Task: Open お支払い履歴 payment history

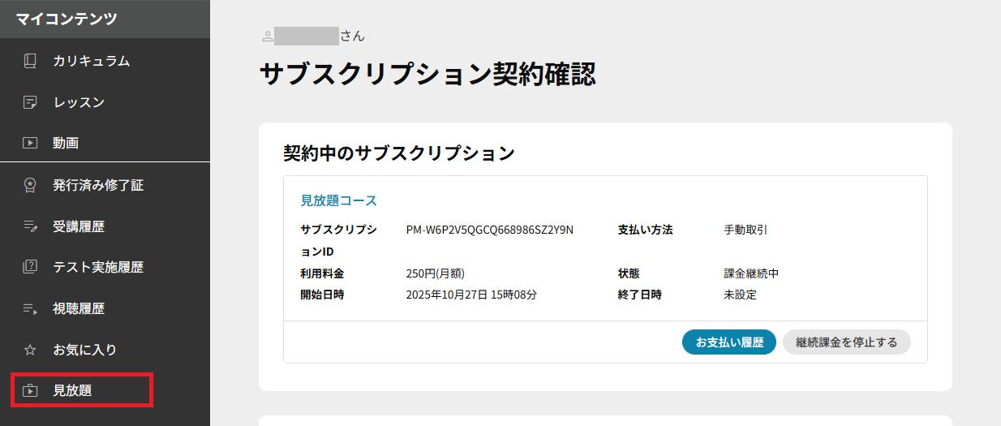Action: (x=729, y=342)
